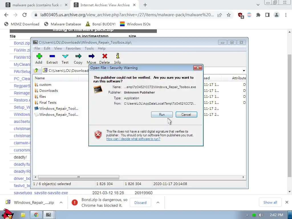Image resolution: width=292 pixels, height=219 pixels.
Task: Open the Bonzi BUDDY! bookmark
Action: (101, 24)
